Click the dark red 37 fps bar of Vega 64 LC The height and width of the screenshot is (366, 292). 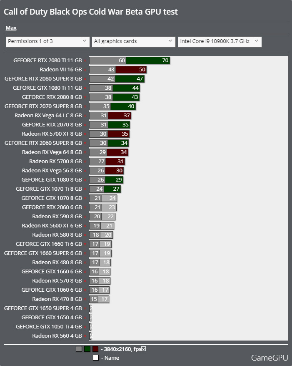point(120,116)
